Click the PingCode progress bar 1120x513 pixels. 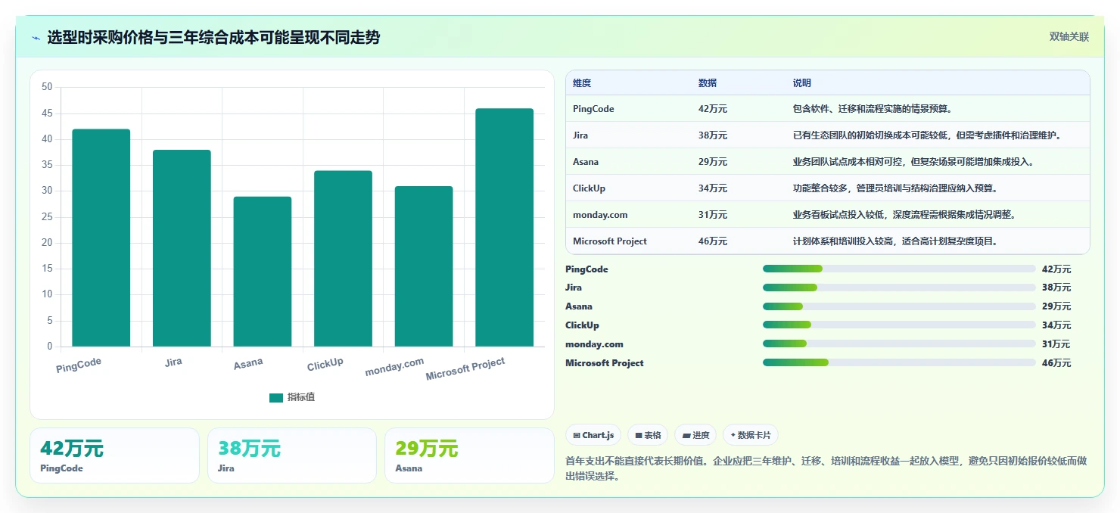899,269
